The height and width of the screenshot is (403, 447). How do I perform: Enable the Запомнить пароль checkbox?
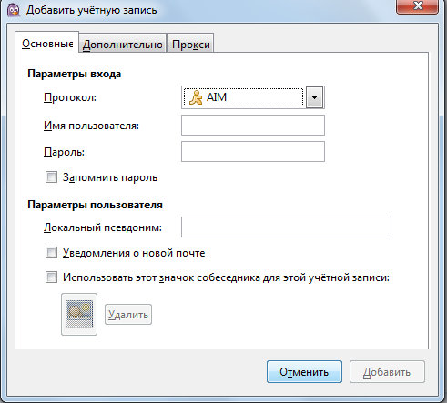click(51, 177)
